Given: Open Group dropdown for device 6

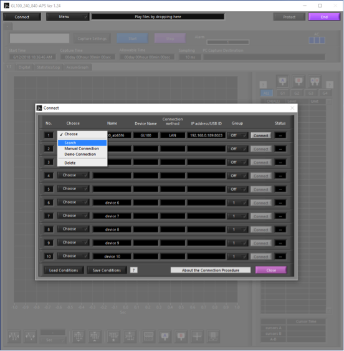Looking at the screenshot, I should click(x=237, y=203).
